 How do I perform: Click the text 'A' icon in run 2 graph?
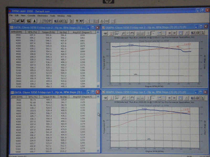187,33
